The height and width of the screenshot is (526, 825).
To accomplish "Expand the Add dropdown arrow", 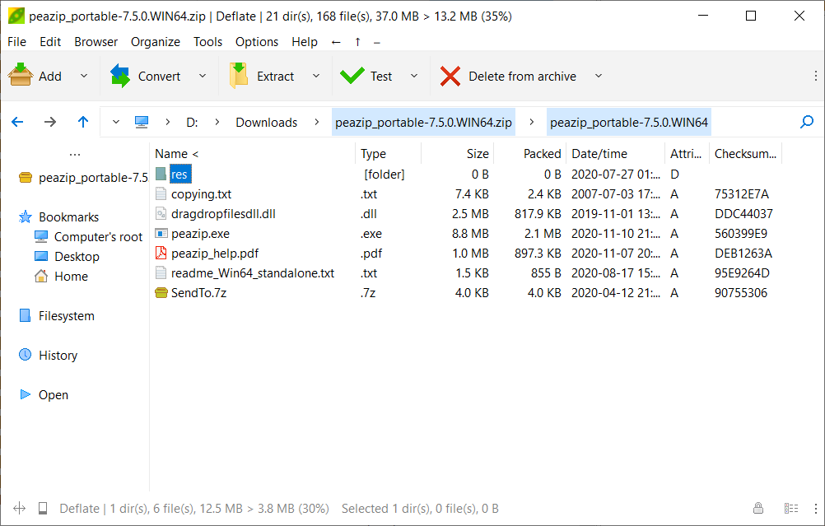I will coord(84,76).
